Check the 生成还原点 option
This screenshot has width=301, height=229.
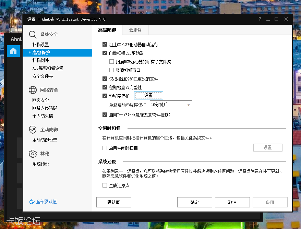[105, 185]
